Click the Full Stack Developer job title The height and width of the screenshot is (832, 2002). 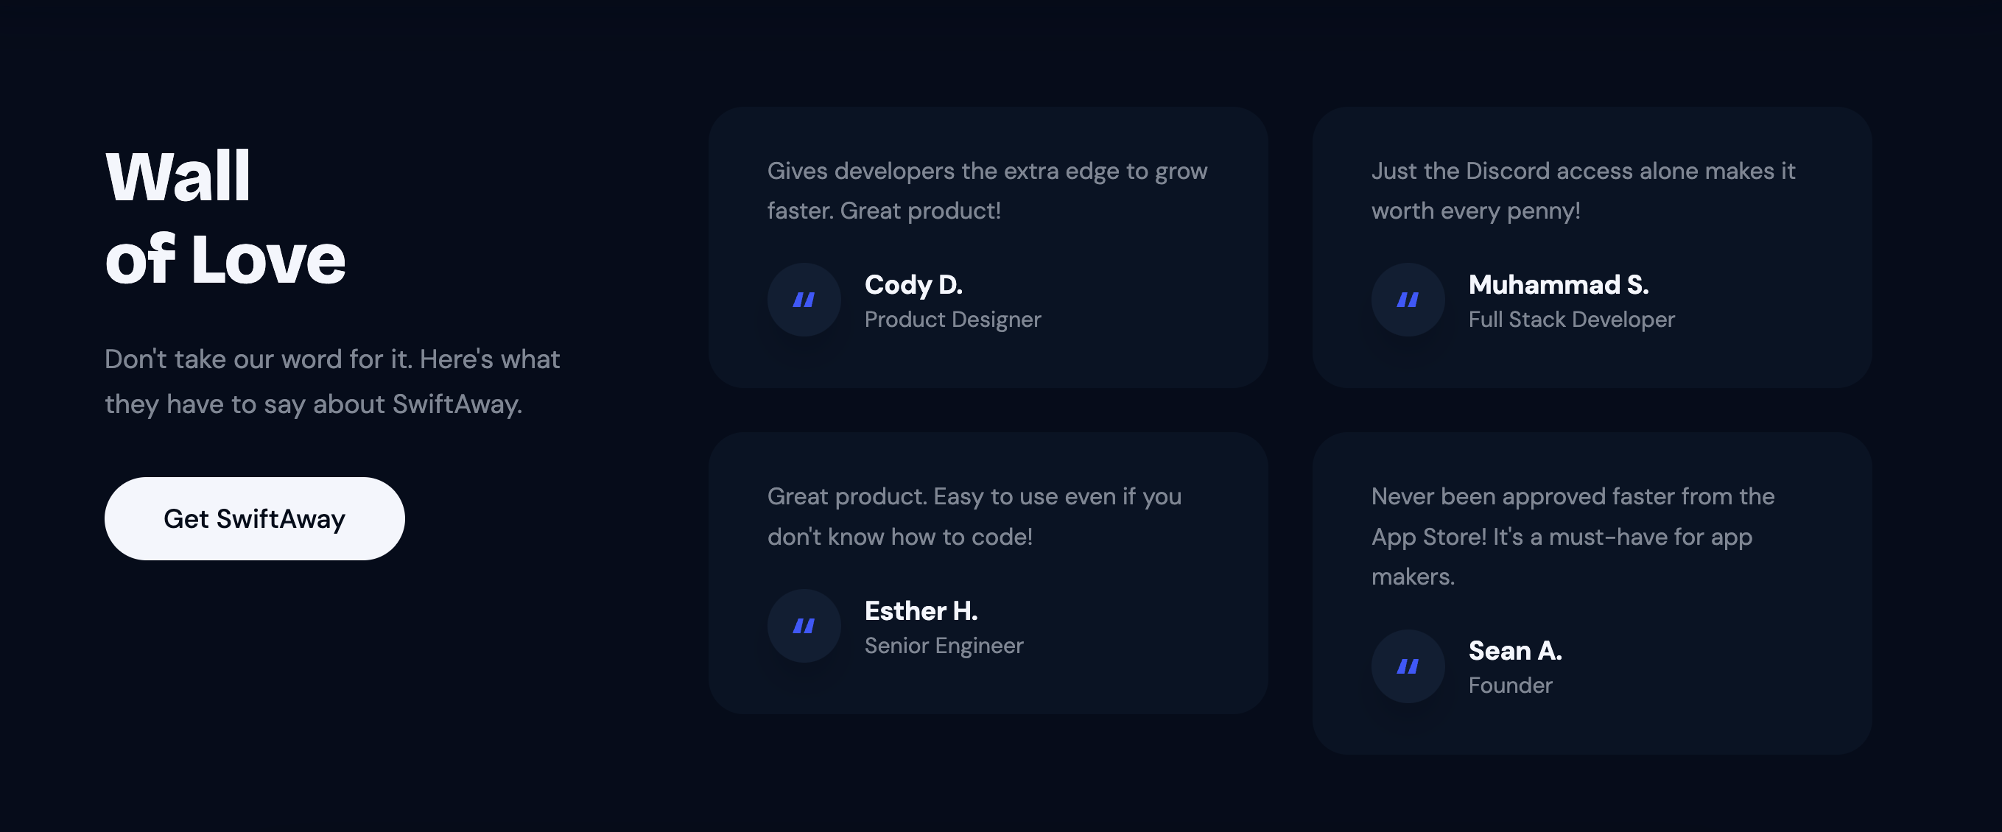tap(1571, 320)
